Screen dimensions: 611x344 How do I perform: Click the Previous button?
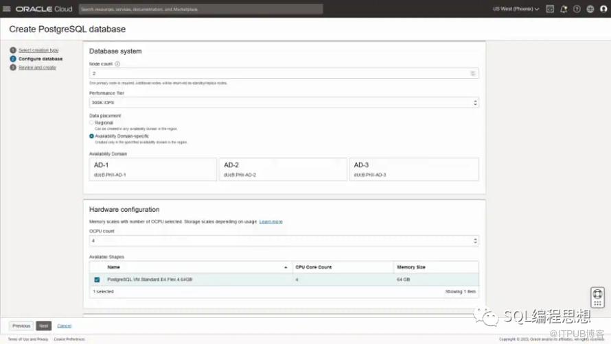click(x=21, y=325)
